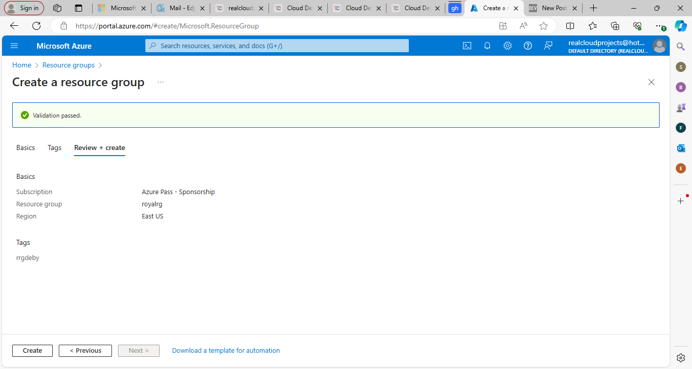692x369 pixels.
Task: Switch to the Basics tab
Action: [x=25, y=147]
